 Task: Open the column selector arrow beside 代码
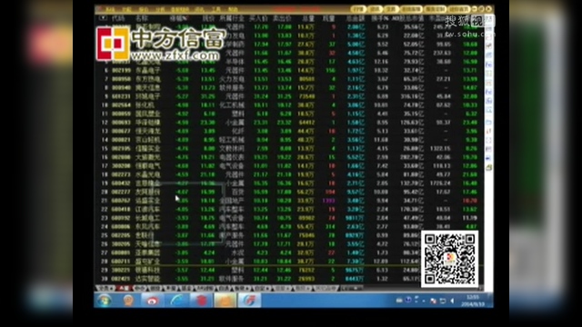coord(103,18)
